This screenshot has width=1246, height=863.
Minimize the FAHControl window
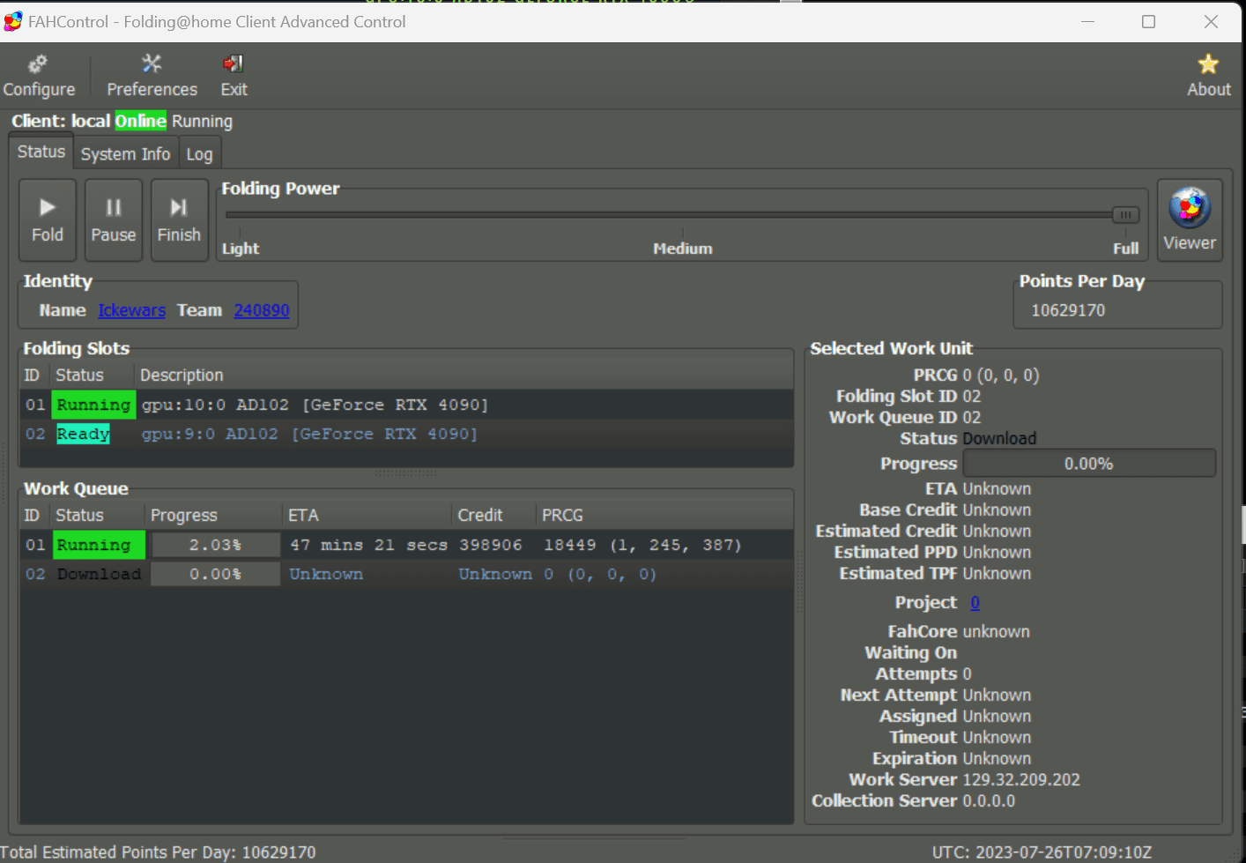(1087, 21)
